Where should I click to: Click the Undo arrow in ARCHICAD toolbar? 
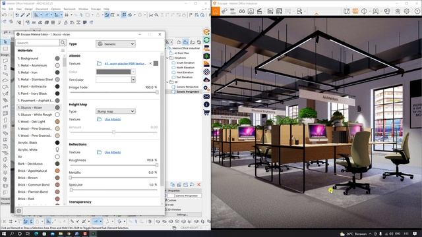(x=5, y=15)
